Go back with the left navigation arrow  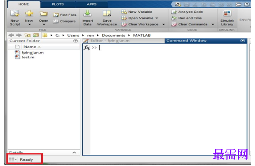(x=11, y=35)
